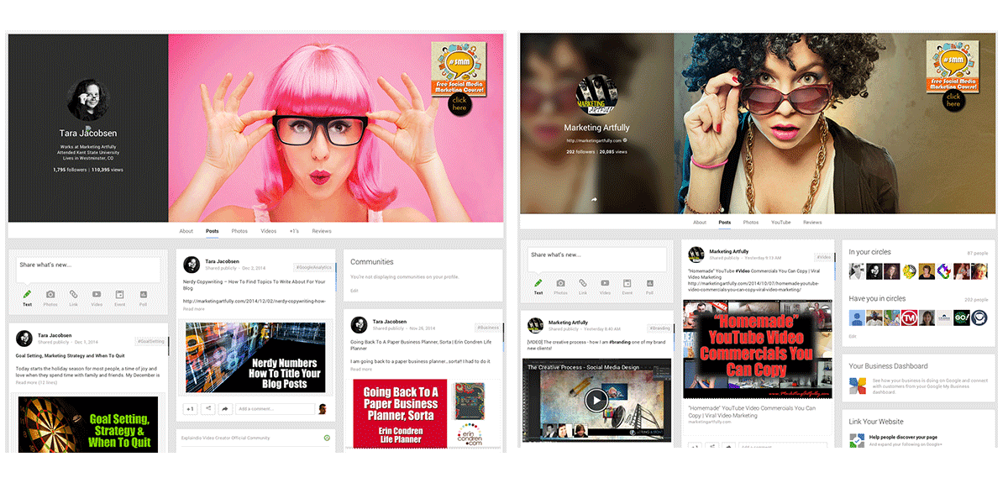The height and width of the screenshot is (504, 1008).
Task: Click Read more on Paper Business Planner post
Action: pyautogui.click(x=361, y=370)
